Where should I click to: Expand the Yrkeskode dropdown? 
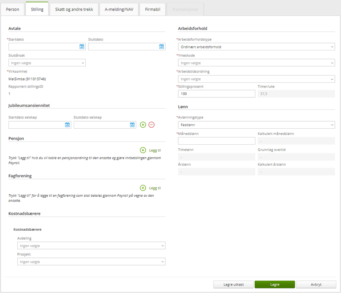[x=256, y=63]
